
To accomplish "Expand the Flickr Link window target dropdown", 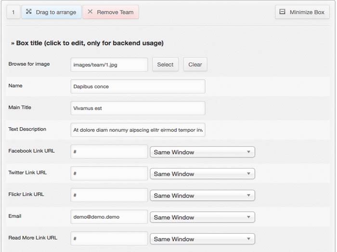I will click(x=202, y=195).
